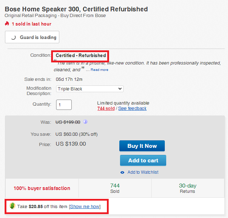The height and width of the screenshot is (218, 228).
Task: Add item to Watchlist link
Action: (x=143, y=172)
